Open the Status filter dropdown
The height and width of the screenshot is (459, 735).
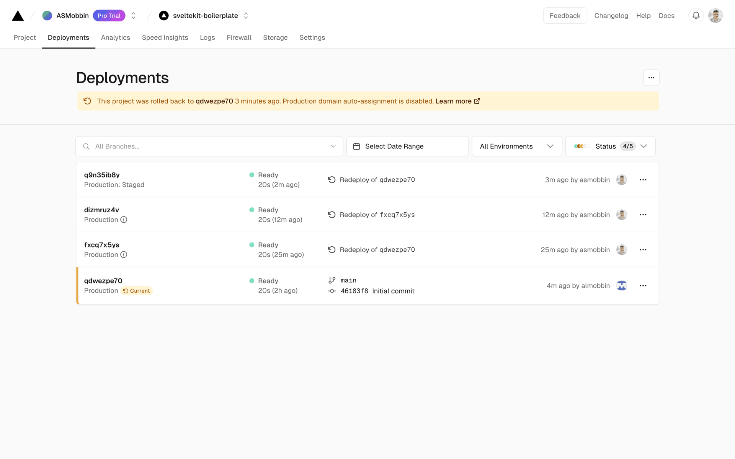(x=610, y=146)
